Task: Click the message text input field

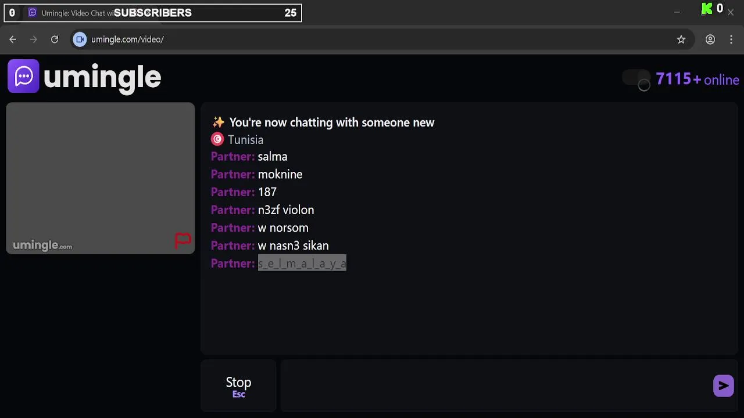Action: click(494, 385)
